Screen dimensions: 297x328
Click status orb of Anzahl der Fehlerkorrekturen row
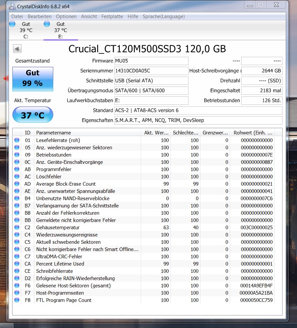pyautogui.click(x=17, y=213)
